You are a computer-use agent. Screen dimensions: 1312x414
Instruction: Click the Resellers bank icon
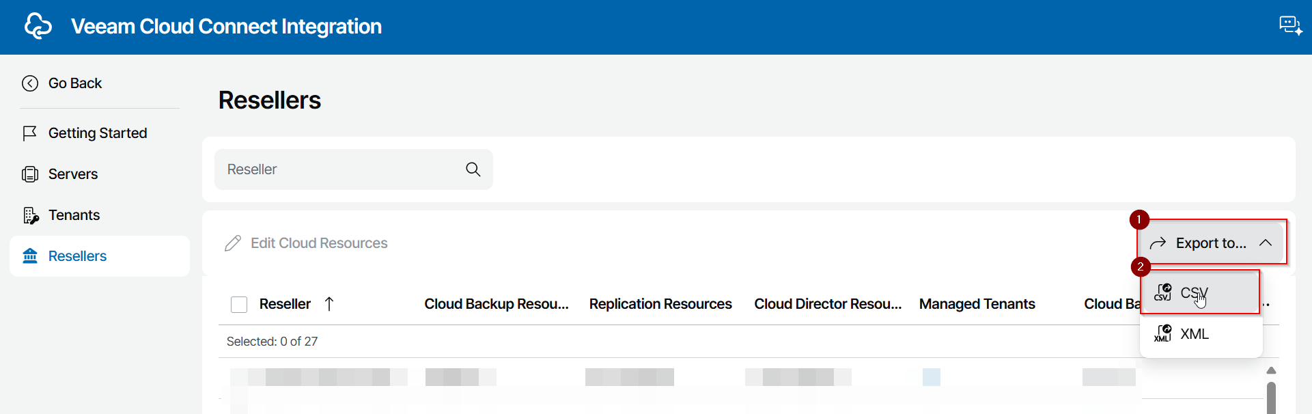pos(30,256)
